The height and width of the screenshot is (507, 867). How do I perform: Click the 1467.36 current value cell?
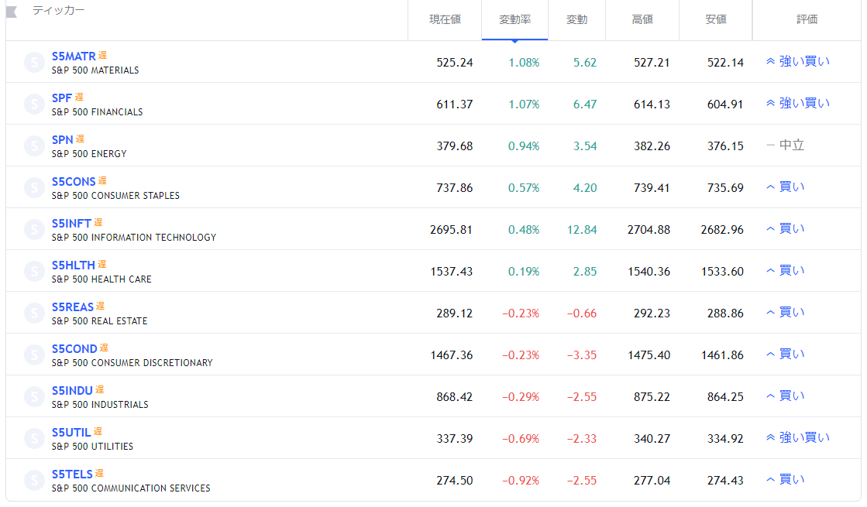pyautogui.click(x=452, y=355)
